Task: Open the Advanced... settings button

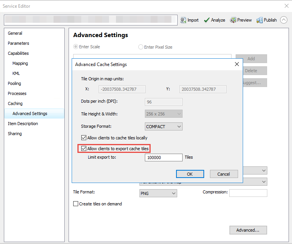Action: (x=248, y=230)
